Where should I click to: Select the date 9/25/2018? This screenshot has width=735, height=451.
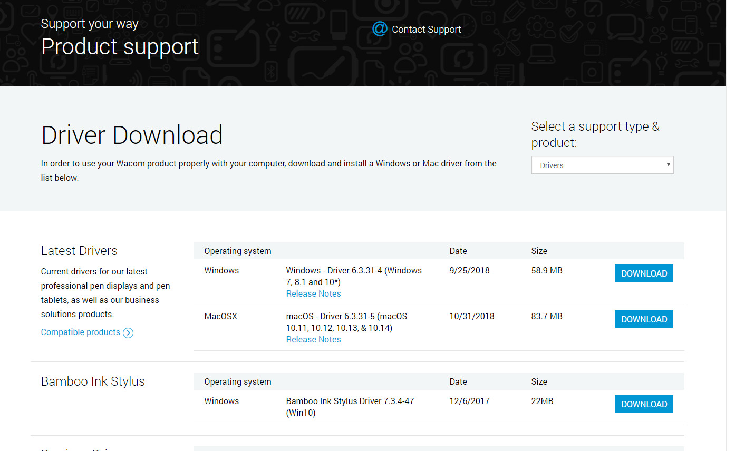(x=469, y=270)
